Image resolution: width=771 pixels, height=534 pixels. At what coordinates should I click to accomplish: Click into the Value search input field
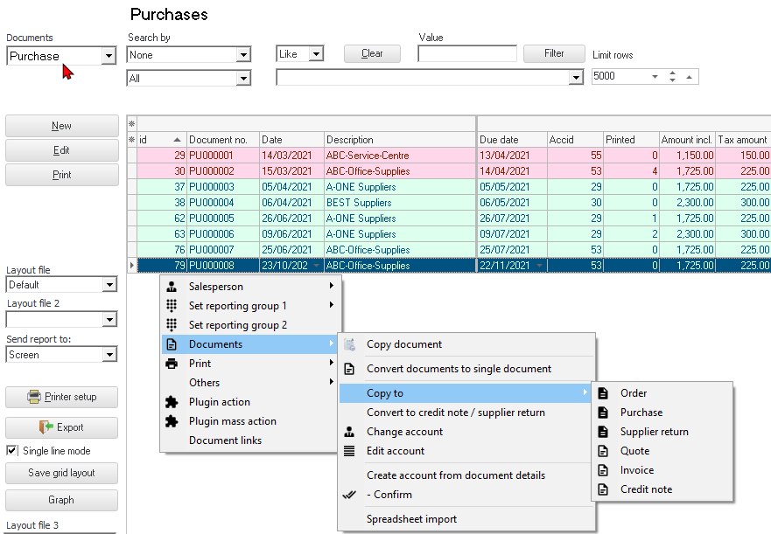466,54
